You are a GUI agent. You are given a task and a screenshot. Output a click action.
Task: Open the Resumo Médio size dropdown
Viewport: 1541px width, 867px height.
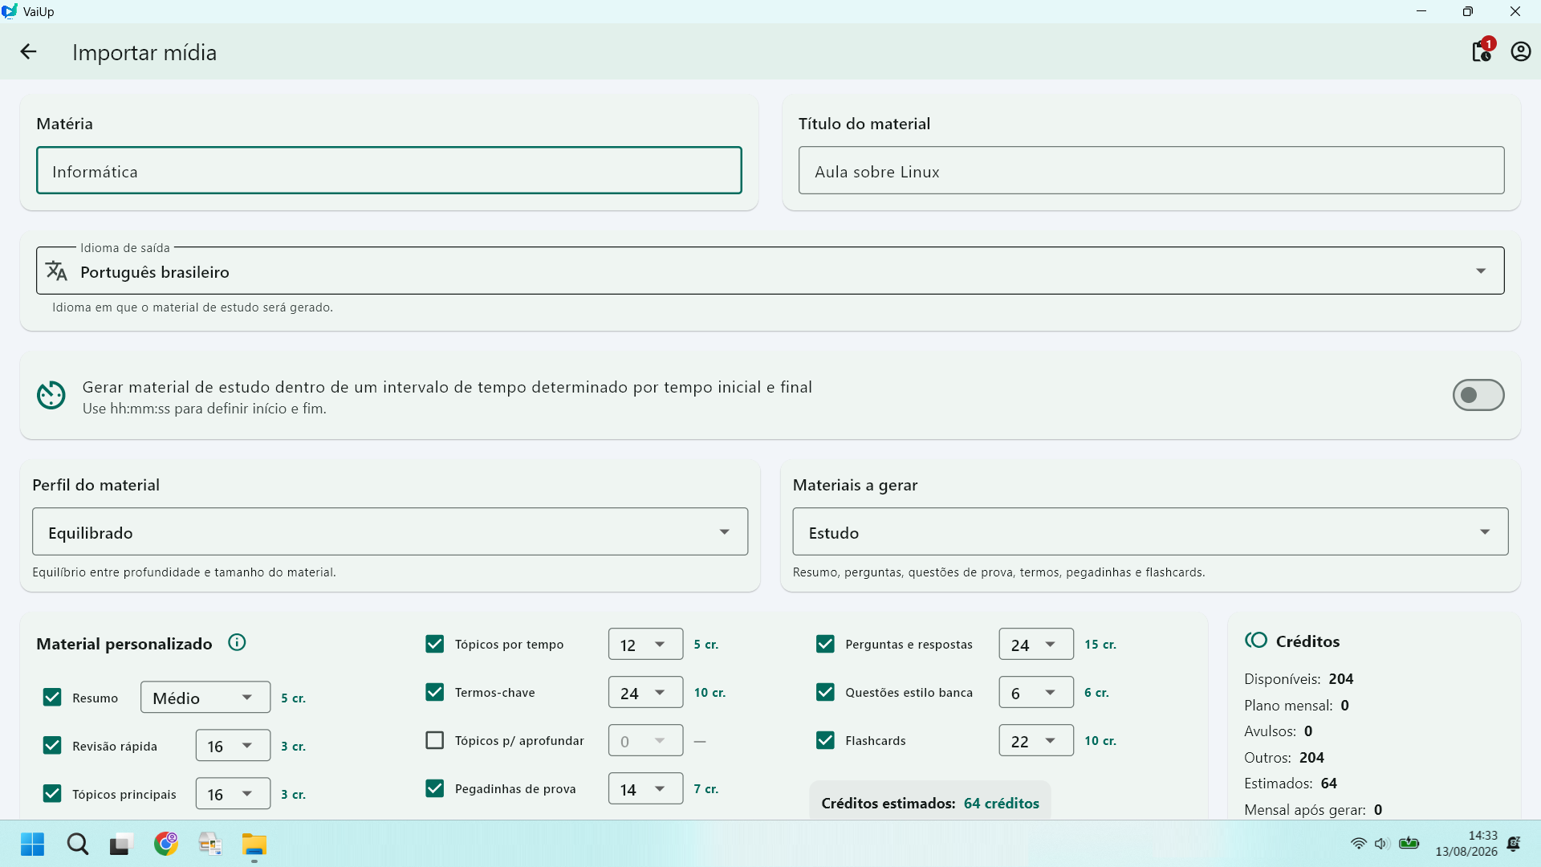coord(205,697)
